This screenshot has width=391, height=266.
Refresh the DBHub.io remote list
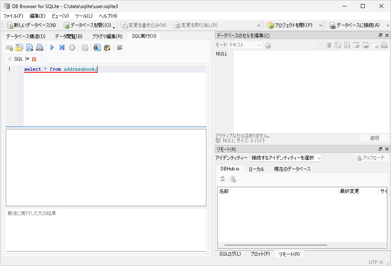click(x=222, y=179)
